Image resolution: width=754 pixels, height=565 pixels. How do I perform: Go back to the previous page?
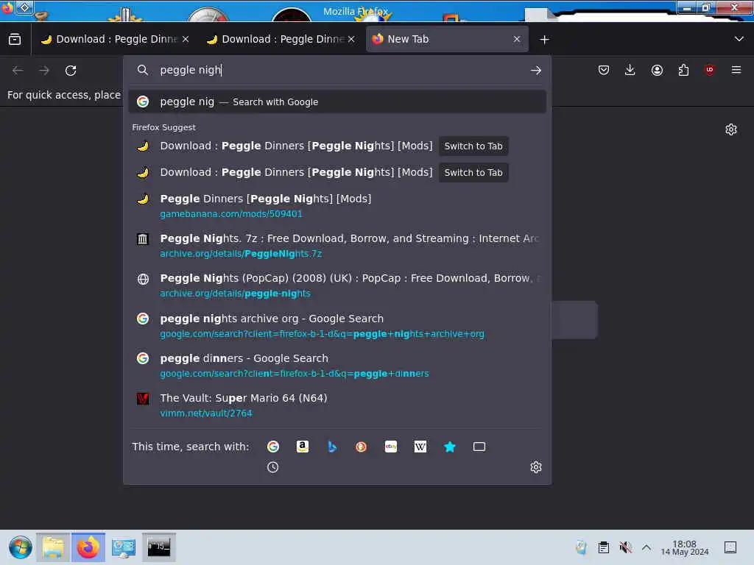point(18,71)
